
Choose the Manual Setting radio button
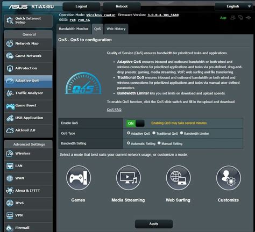point(159,143)
